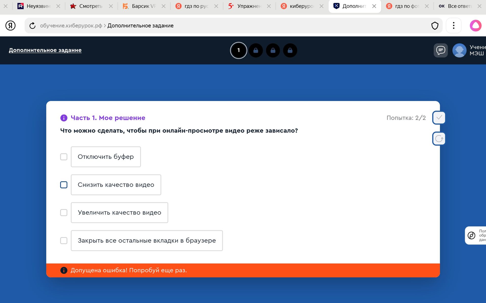Select the second locked task step
Image resolution: width=486 pixels, height=303 pixels.
[273, 50]
